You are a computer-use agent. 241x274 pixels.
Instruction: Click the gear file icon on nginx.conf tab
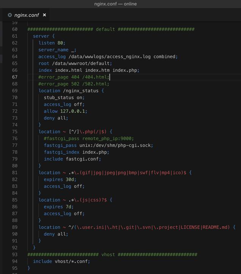10,15
